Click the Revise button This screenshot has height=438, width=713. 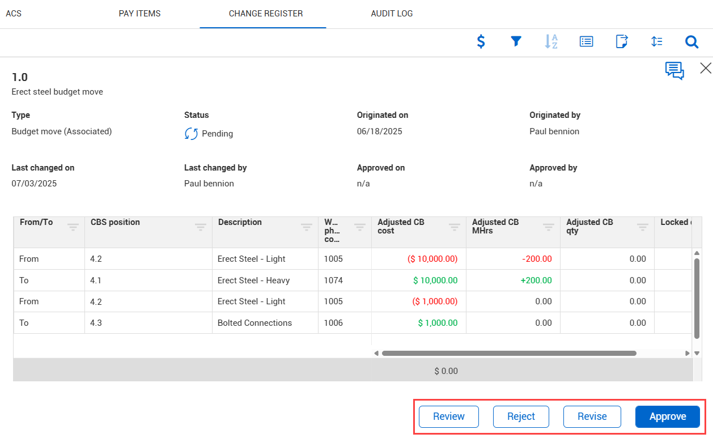[592, 416]
